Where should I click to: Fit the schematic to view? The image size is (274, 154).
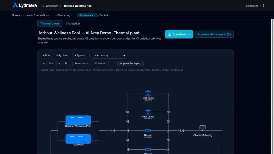[66, 63]
